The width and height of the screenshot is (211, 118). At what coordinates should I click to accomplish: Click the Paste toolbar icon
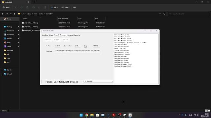[27, 7]
